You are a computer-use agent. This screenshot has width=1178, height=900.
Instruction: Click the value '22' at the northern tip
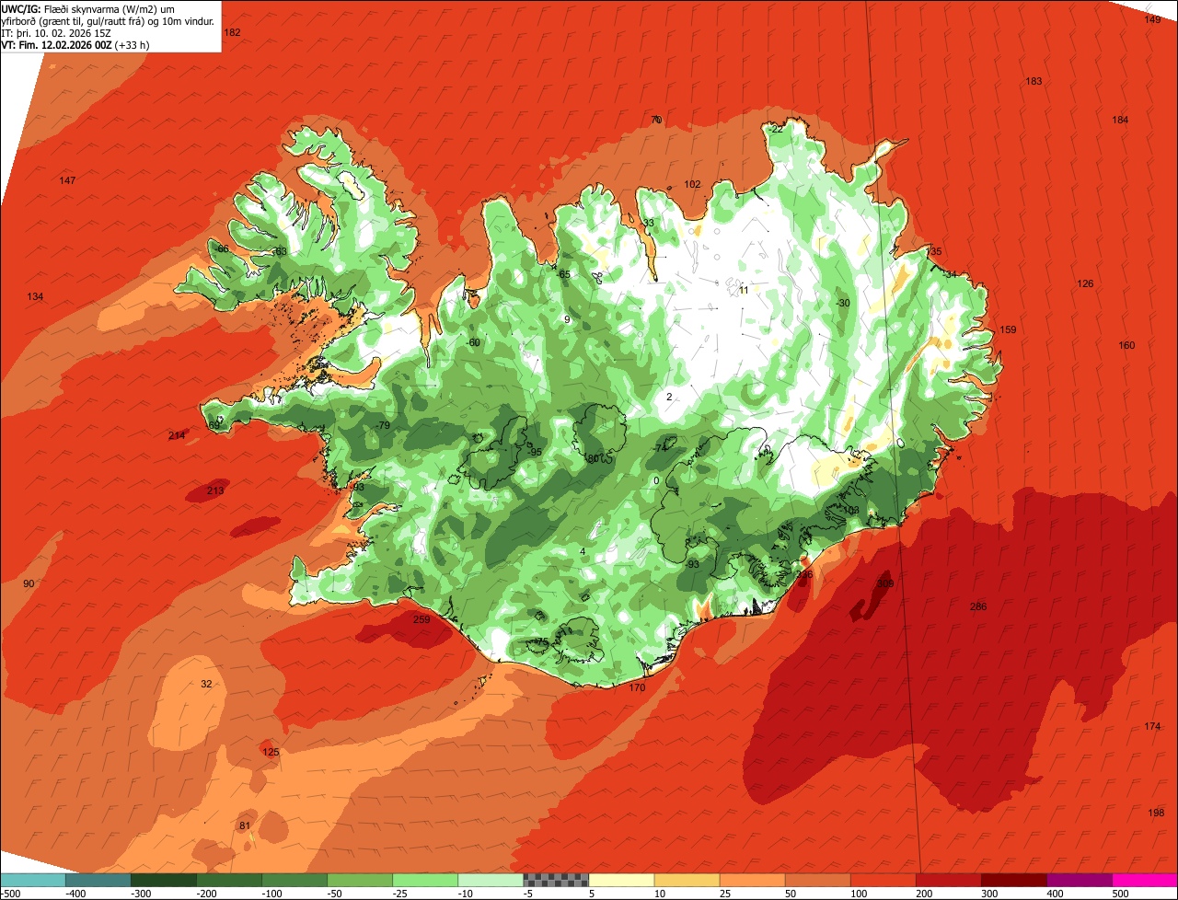pyautogui.click(x=777, y=130)
